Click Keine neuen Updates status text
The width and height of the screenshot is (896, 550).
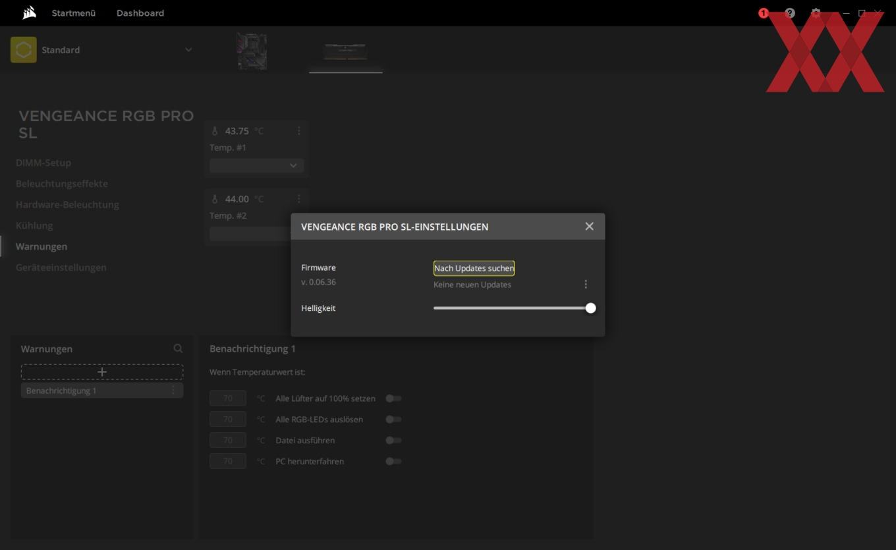point(472,285)
